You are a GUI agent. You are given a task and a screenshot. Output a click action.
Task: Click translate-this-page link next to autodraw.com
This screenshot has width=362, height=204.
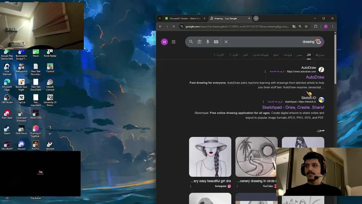pyautogui.click(x=277, y=71)
